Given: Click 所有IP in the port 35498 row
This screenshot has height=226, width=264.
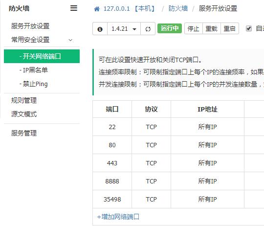Looking at the screenshot, I should point(207,200).
